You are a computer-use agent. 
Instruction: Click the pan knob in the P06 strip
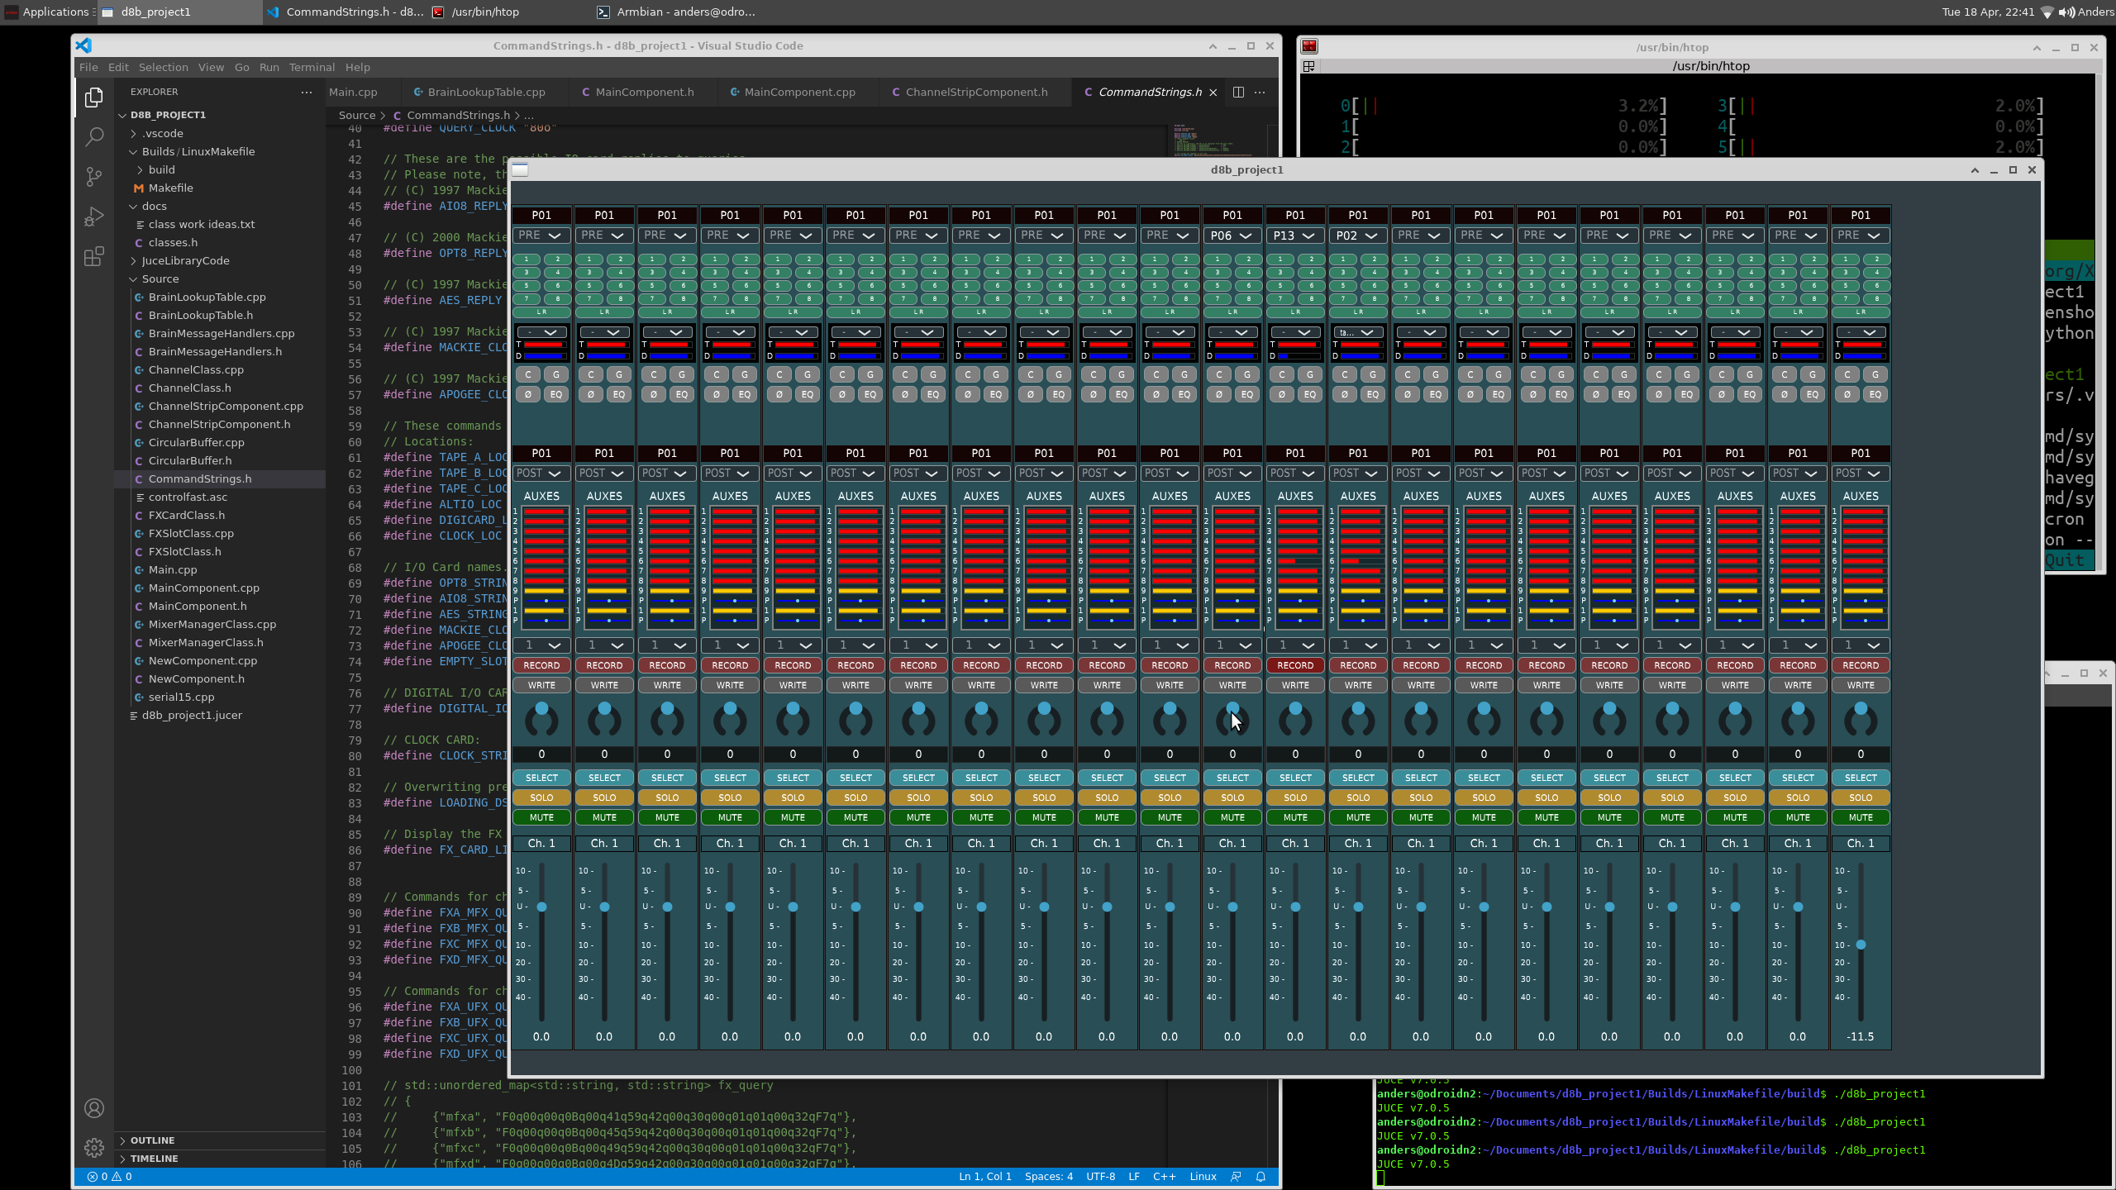1232,721
